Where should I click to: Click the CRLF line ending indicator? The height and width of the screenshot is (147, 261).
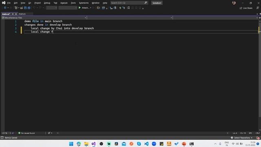[257, 133]
